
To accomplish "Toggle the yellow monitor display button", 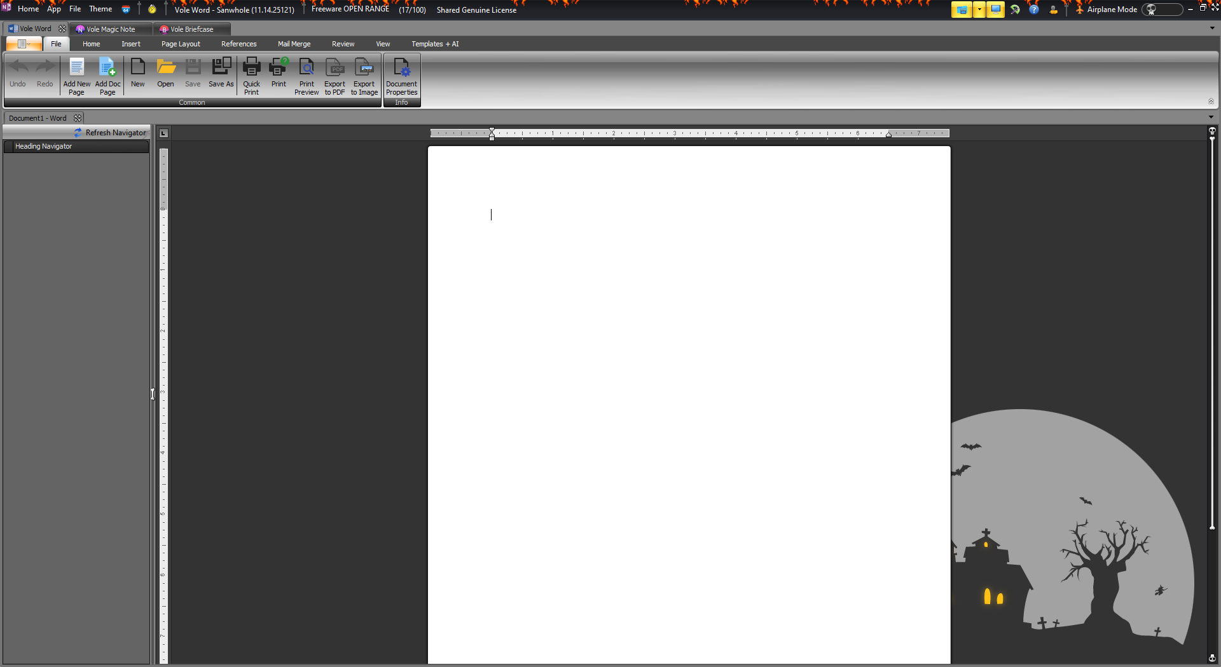I will pos(995,10).
